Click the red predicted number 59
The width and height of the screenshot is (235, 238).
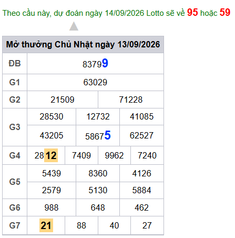click(225, 13)
